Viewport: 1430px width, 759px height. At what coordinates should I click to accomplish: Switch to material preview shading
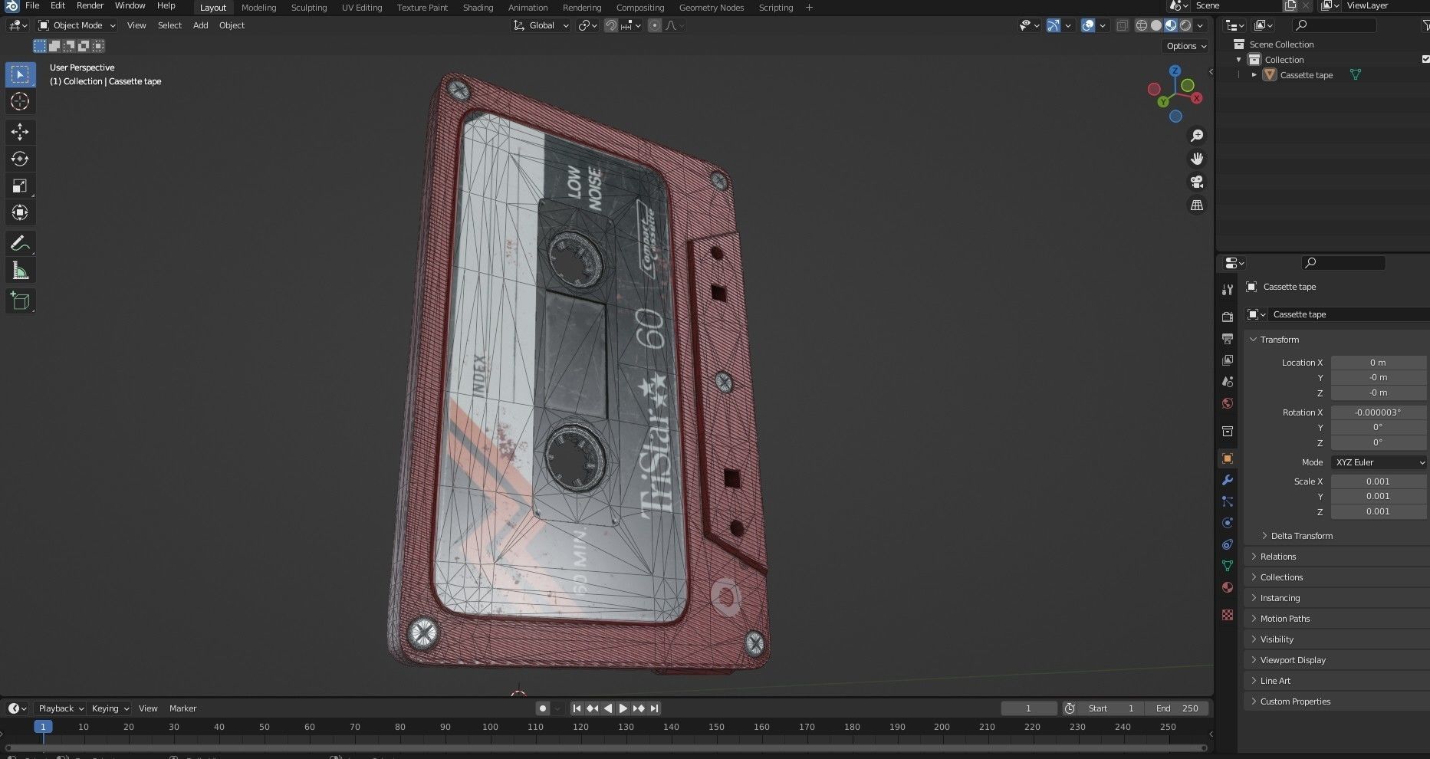click(x=1171, y=25)
